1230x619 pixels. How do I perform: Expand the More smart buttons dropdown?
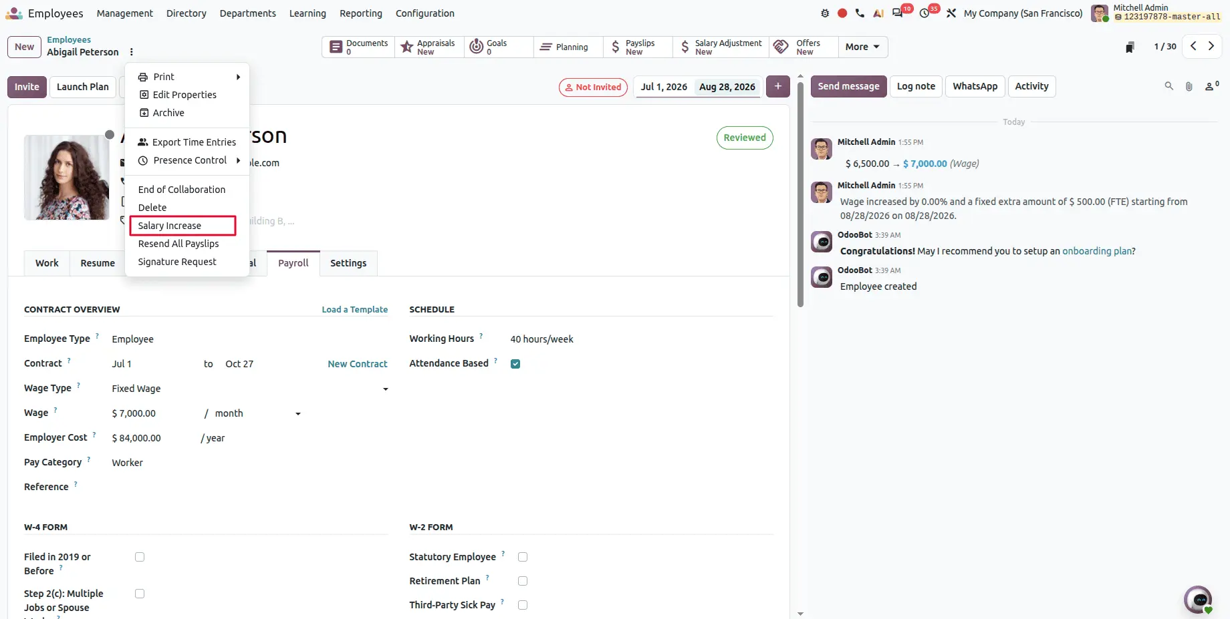tap(862, 47)
